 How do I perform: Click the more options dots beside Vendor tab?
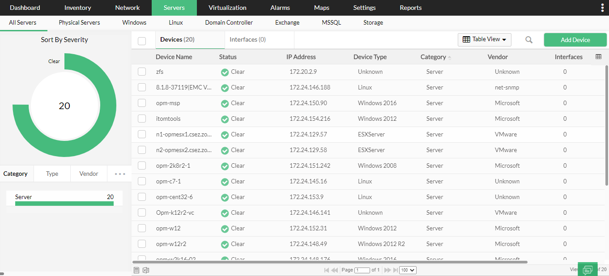[120, 174]
